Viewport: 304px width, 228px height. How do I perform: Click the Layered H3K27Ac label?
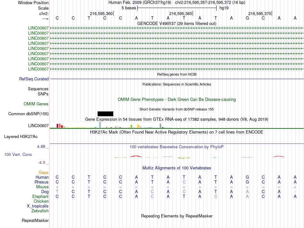[x=21, y=137]
